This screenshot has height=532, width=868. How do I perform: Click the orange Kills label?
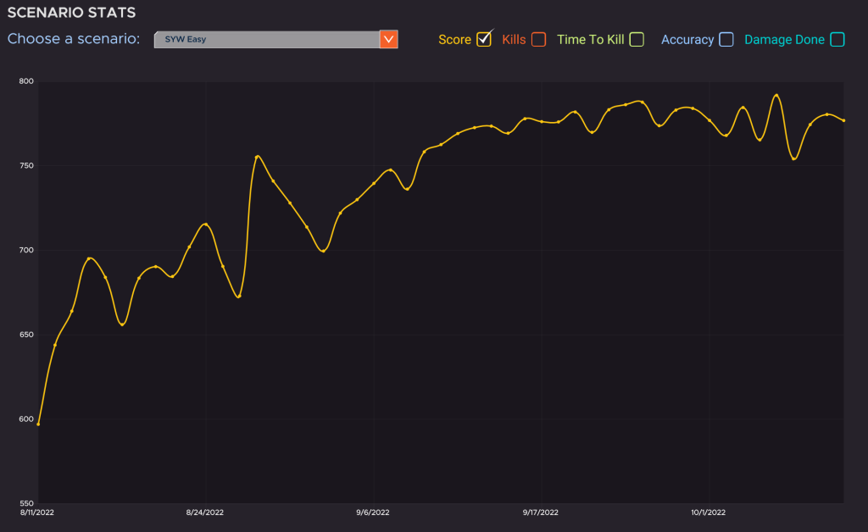pos(514,40)
